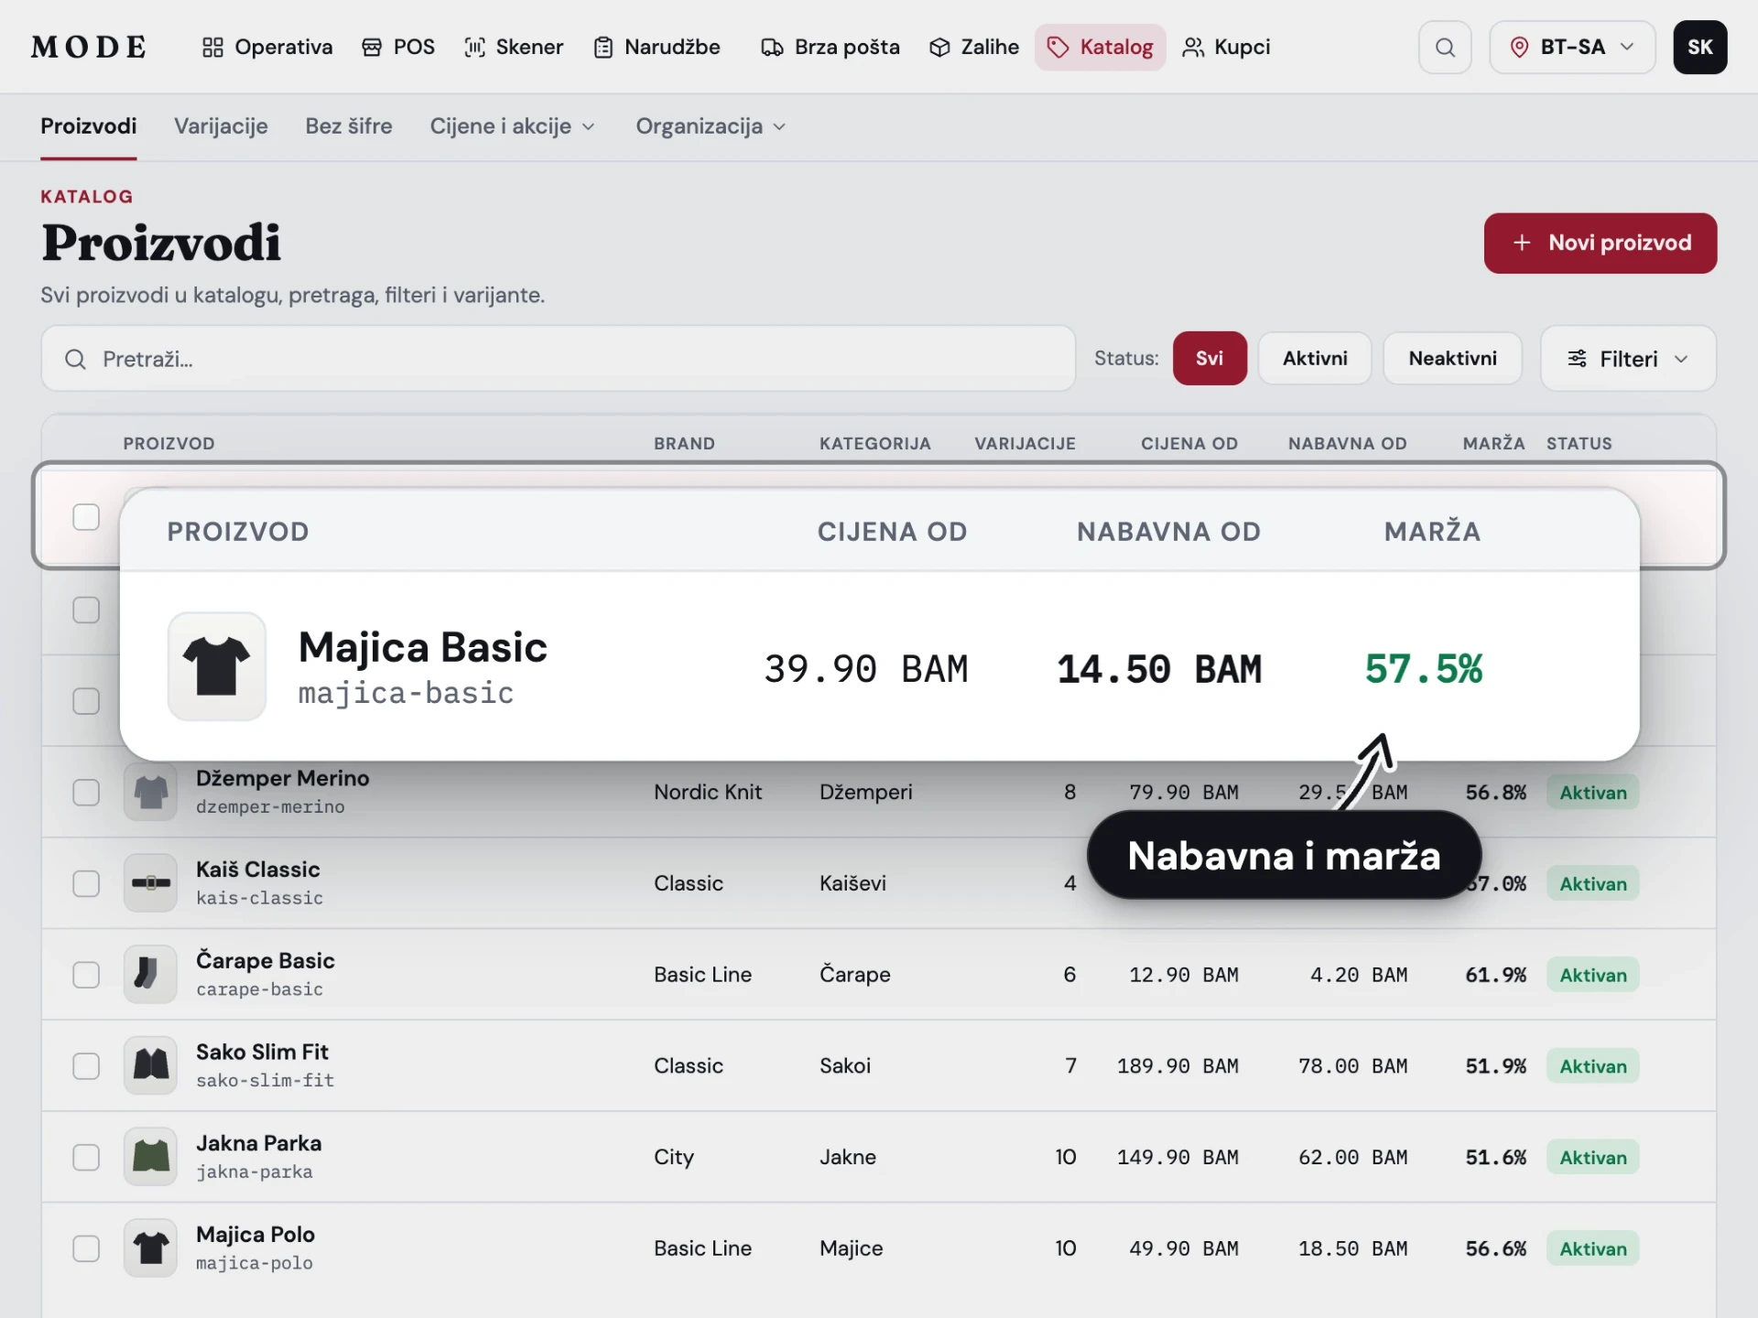Viewport: 1758px width, 1318px height.
Task: Filter by Aktivni status
Action: [x=1315, y=358]
